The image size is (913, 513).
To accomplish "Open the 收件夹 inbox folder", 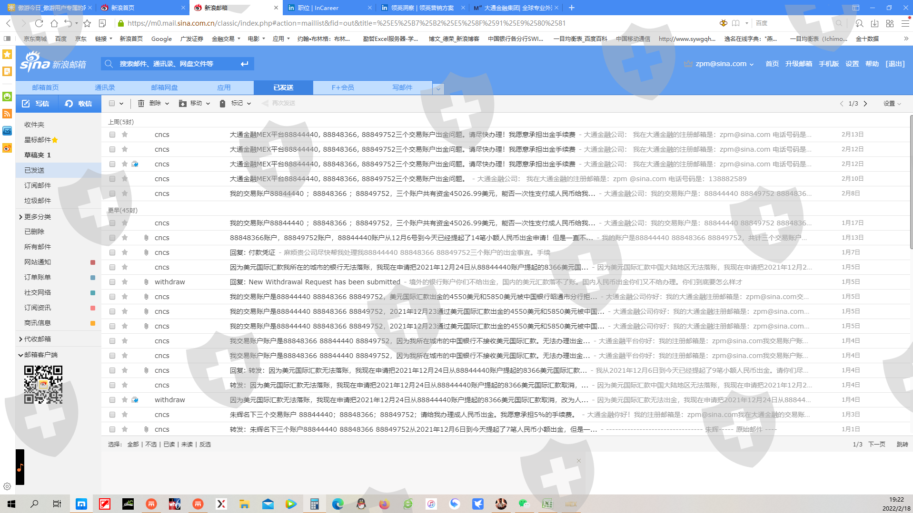I will click(34, 125).
